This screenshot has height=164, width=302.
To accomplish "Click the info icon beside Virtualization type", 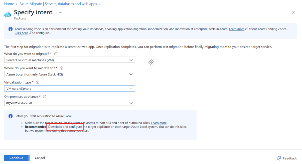I will [37, 82].
